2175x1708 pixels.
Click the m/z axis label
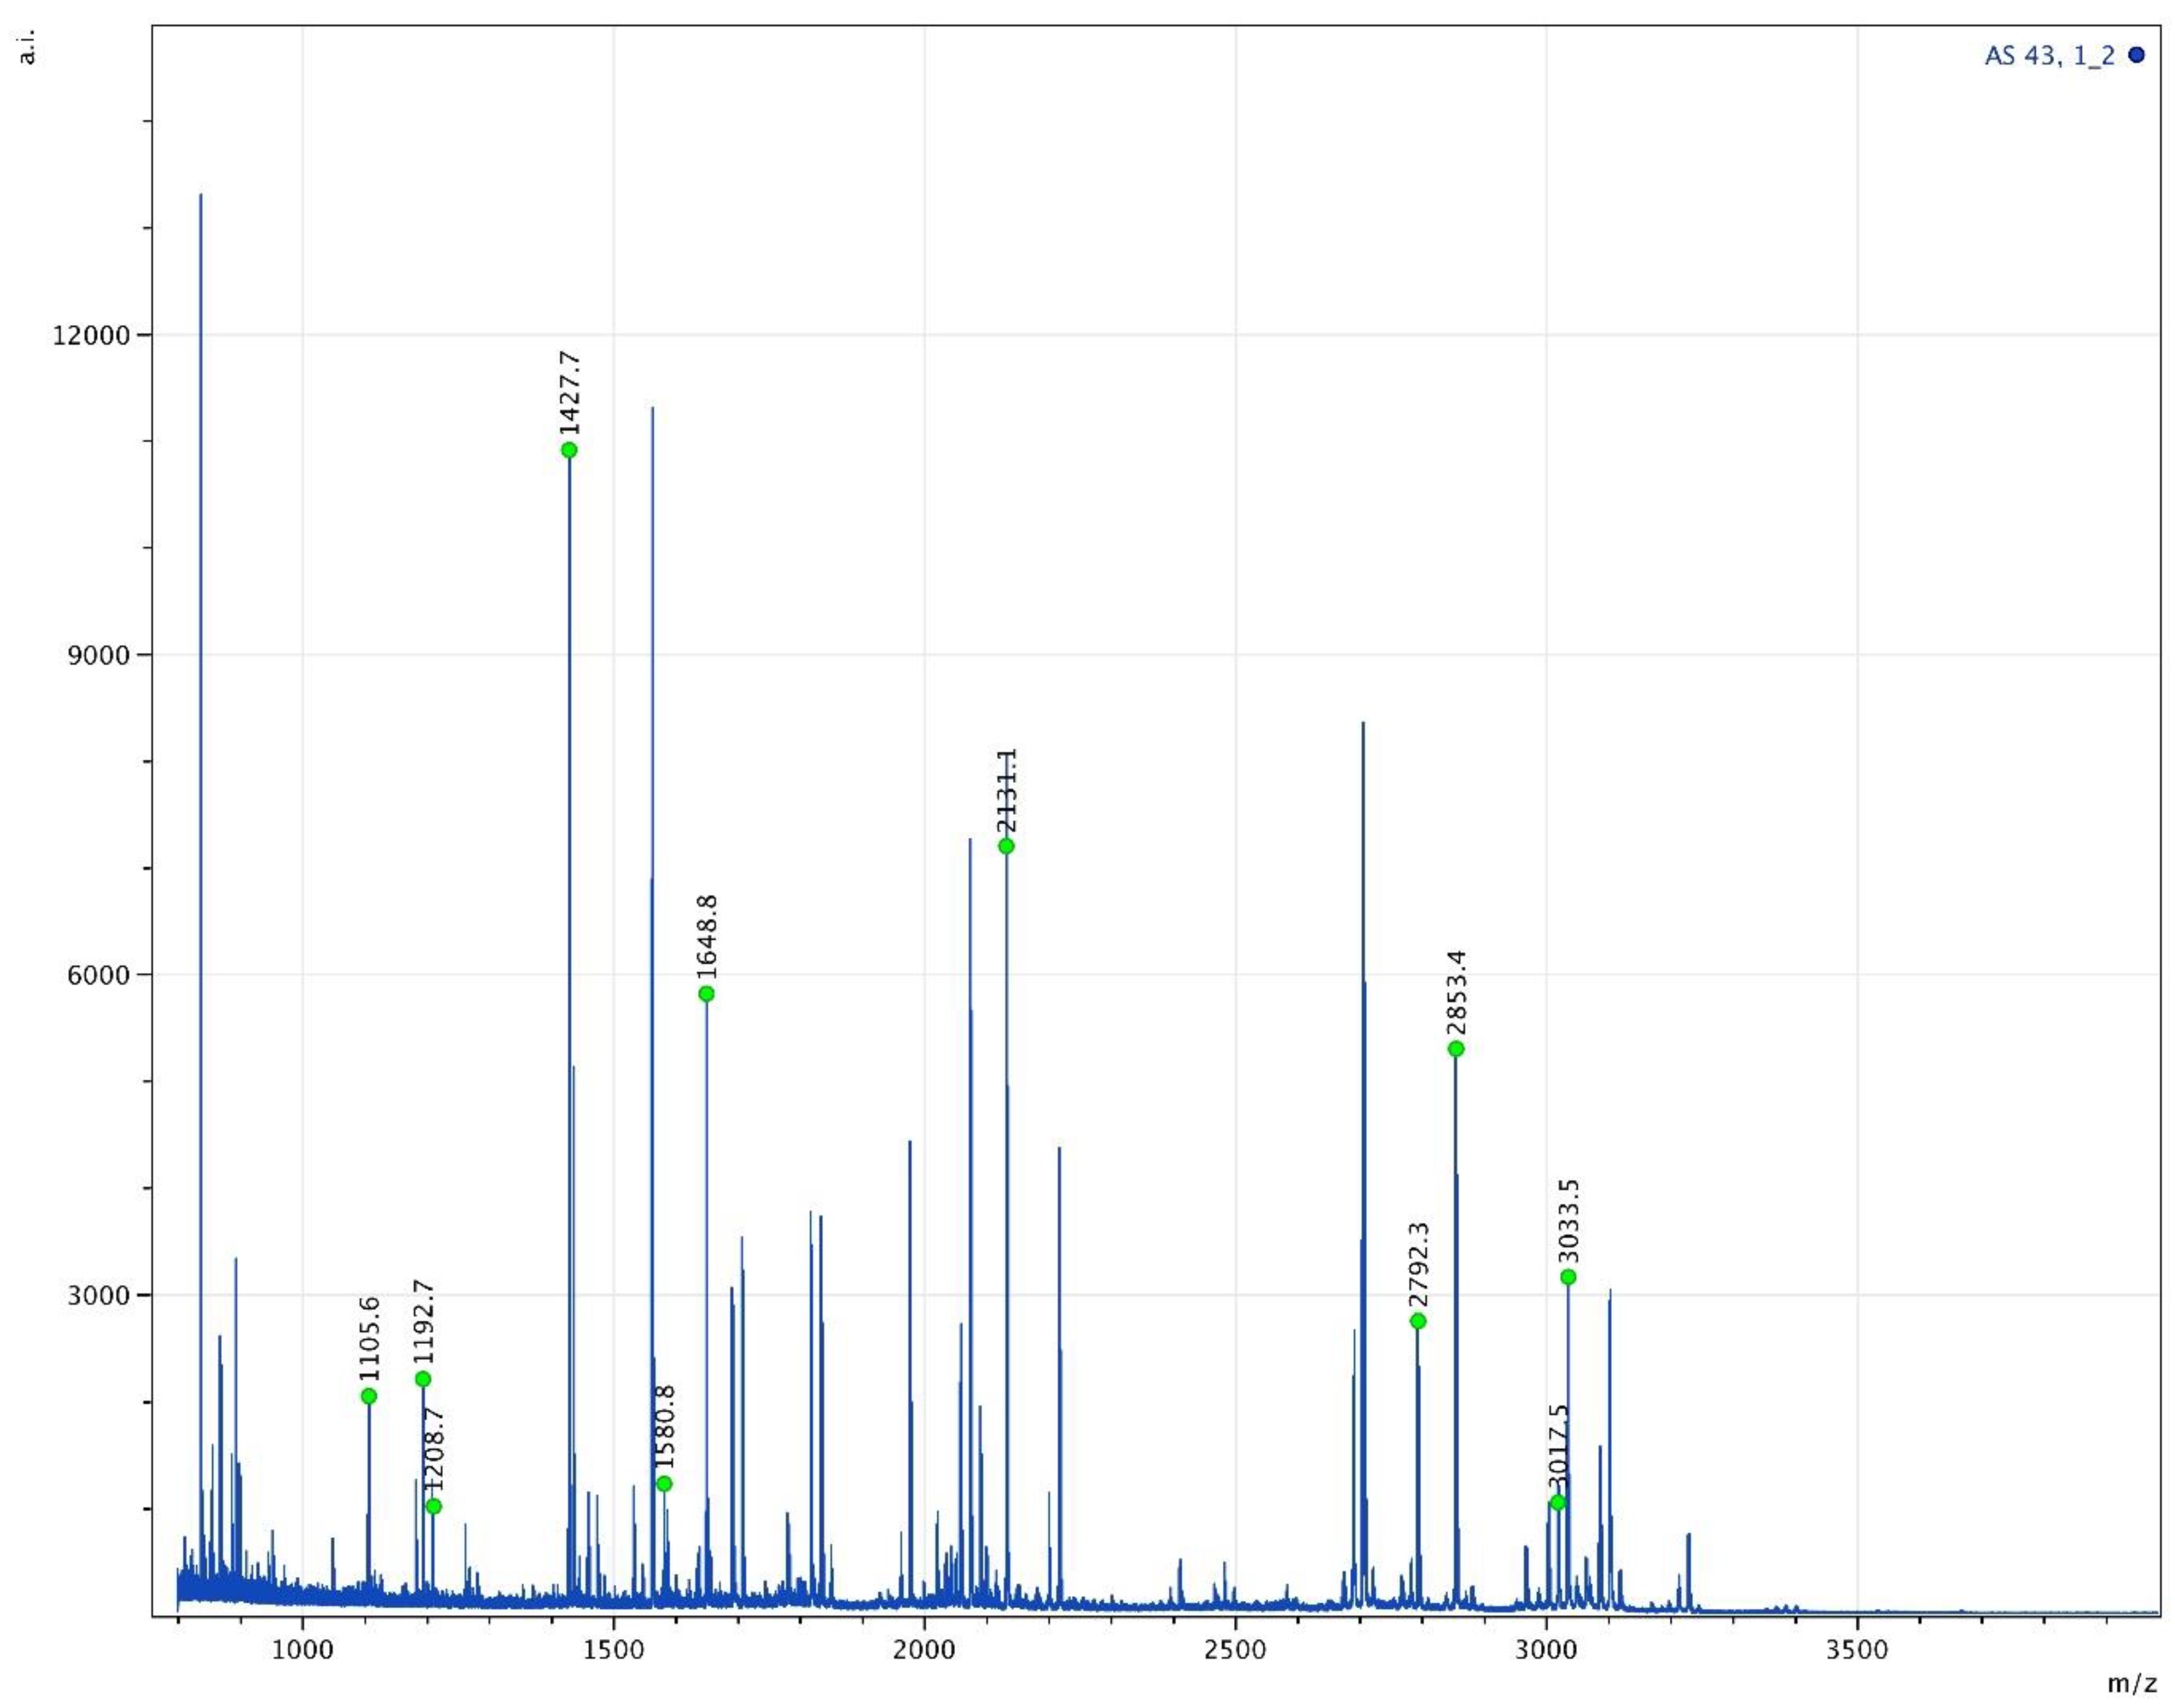click(x=2132, y=1684)
